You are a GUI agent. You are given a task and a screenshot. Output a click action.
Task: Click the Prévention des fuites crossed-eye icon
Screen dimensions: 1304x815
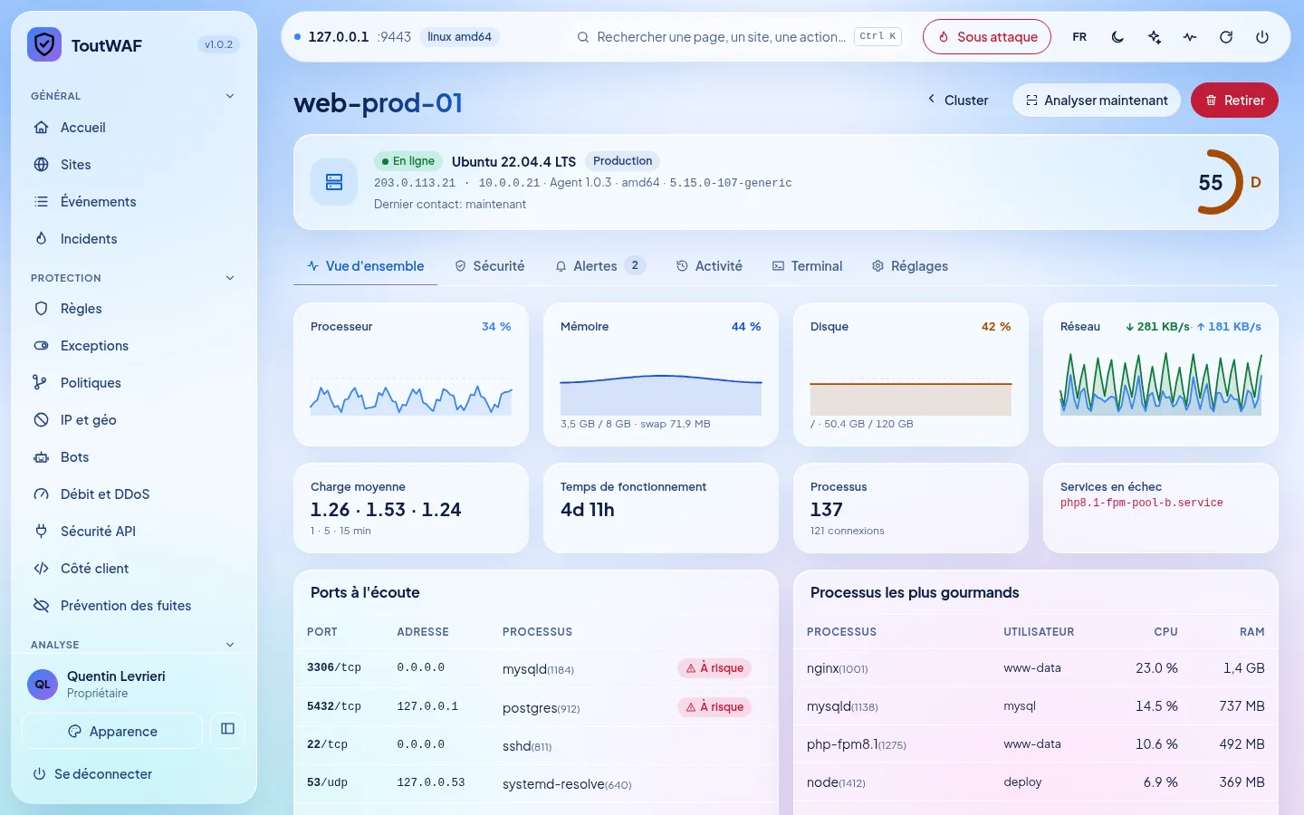point(41,606)
